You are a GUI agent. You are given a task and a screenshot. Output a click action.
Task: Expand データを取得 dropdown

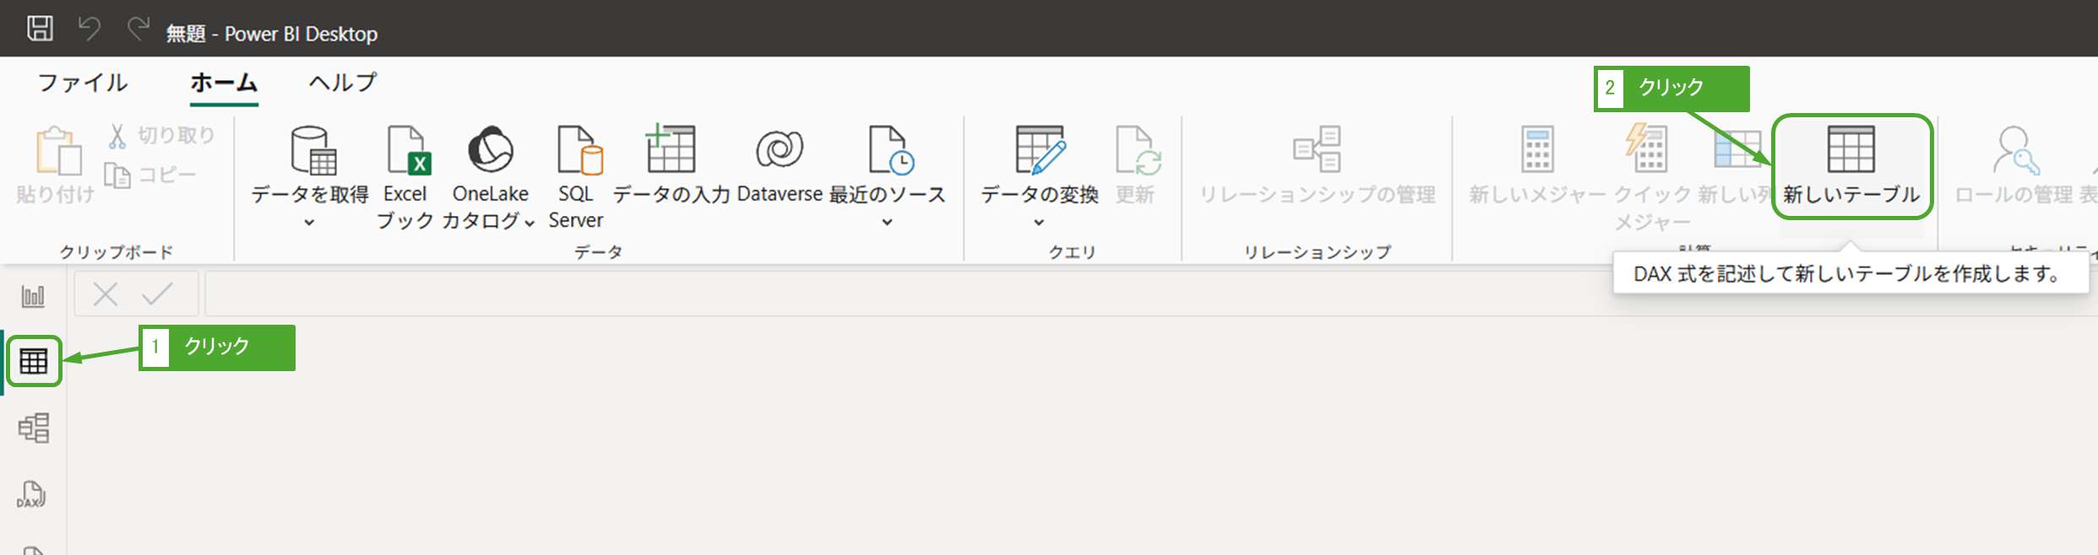(309, 222)
